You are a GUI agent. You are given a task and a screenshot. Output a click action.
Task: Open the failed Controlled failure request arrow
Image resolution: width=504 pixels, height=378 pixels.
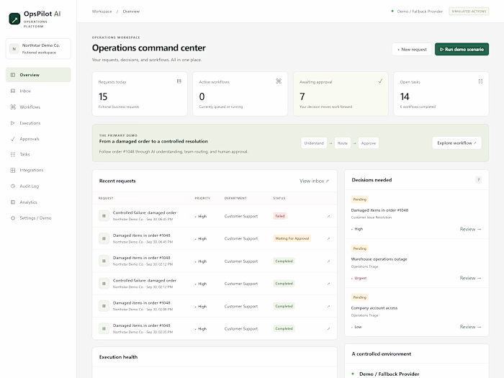[x=328, y=216]
